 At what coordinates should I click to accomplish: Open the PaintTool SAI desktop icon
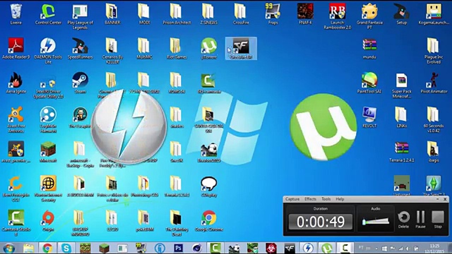click(x=369, y=83)
